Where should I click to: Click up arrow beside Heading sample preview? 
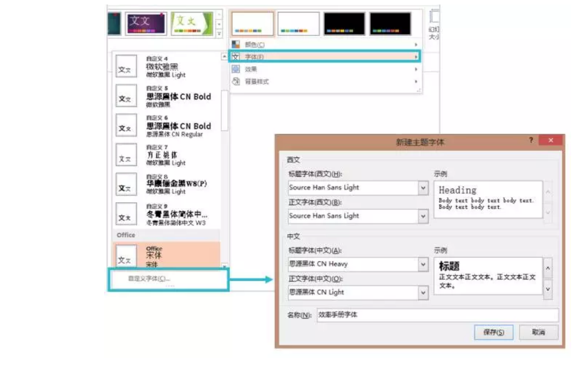(548, 192)
